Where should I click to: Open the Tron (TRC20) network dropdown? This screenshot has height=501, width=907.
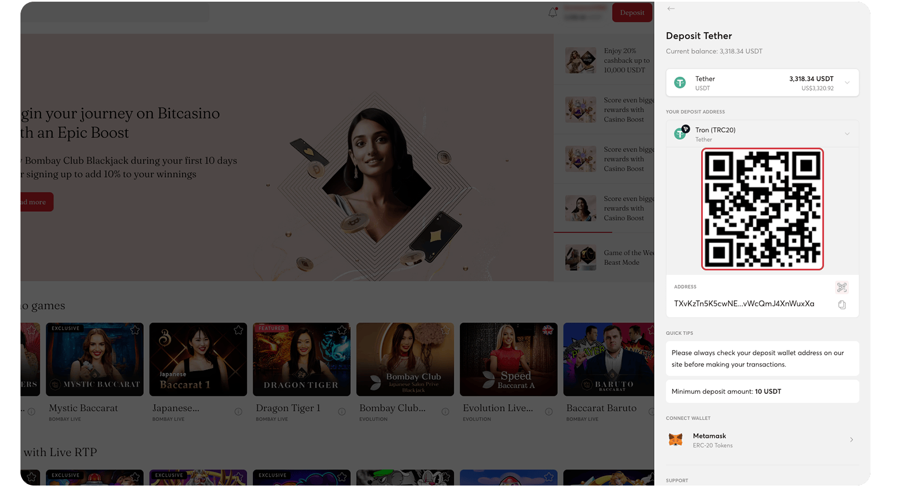tap(847, 134)
